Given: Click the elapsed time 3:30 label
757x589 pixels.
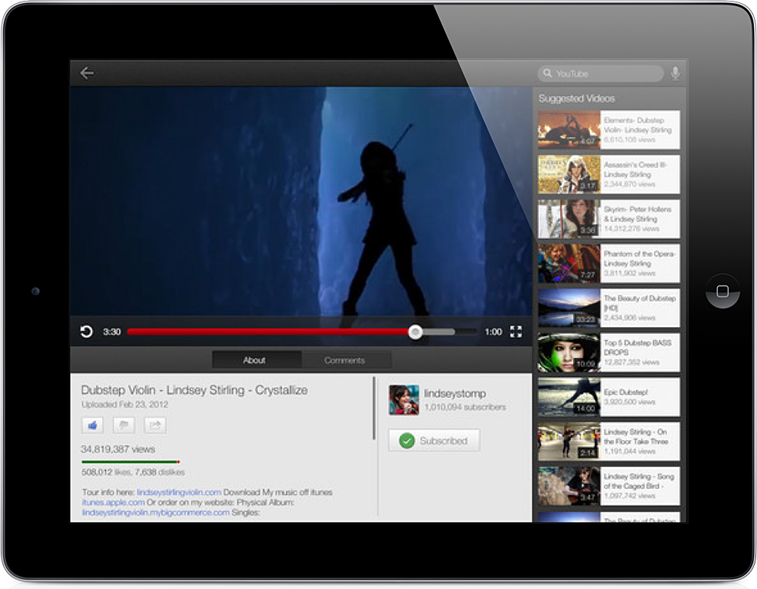Looking at the screenshot, I should pyautogui.click(x=111, y=332).
